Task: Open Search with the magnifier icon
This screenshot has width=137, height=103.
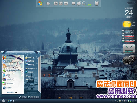Action: coord(29,76)
